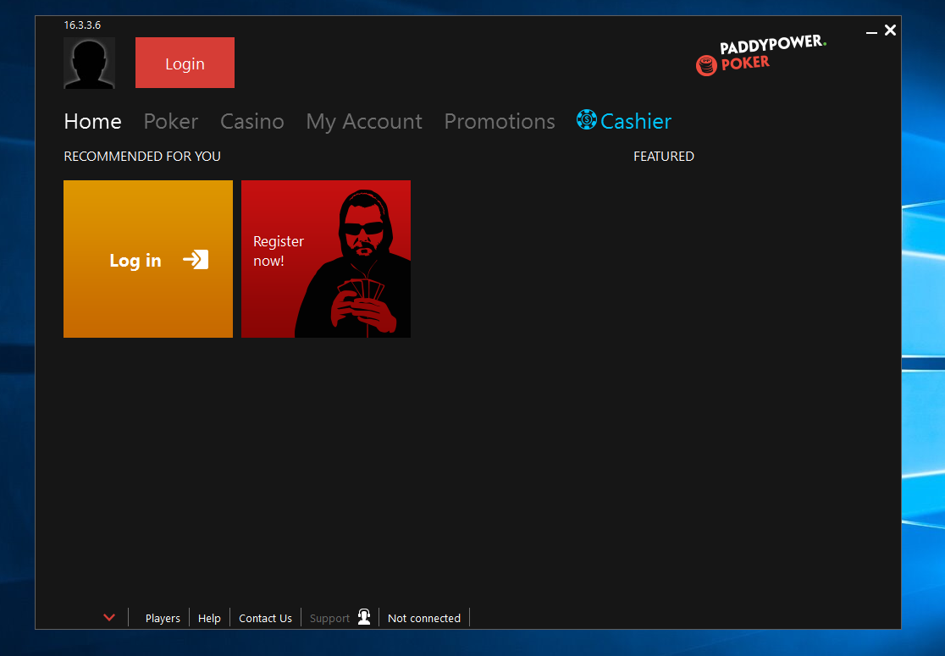This screenshot has width=945, height=656.
Task: Open the My Account tab
Action: (x=364, y=122)
